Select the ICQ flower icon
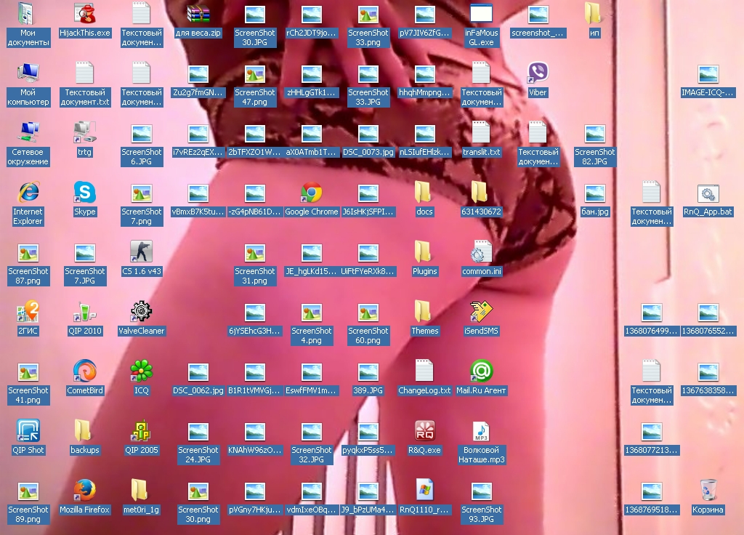The height and width of the screenshot is (535, 744). tap(142, 371)
